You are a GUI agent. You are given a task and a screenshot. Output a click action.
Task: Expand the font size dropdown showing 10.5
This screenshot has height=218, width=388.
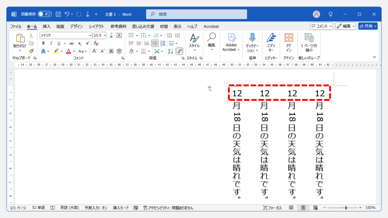click(x=105, y=35)
